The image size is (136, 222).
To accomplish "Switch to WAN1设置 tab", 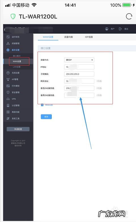I will 48,37.
